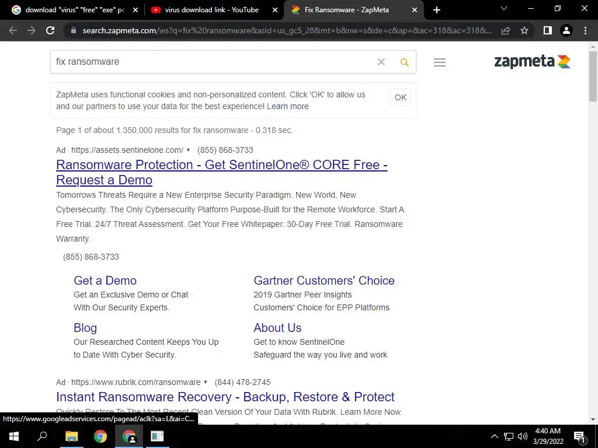Click the page scrollbar thumb
598x448 pixels.
click(x=593, y=76)
